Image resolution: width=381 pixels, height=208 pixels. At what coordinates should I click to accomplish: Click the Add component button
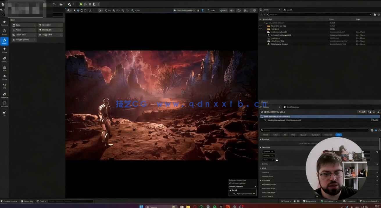pos(362,112)
